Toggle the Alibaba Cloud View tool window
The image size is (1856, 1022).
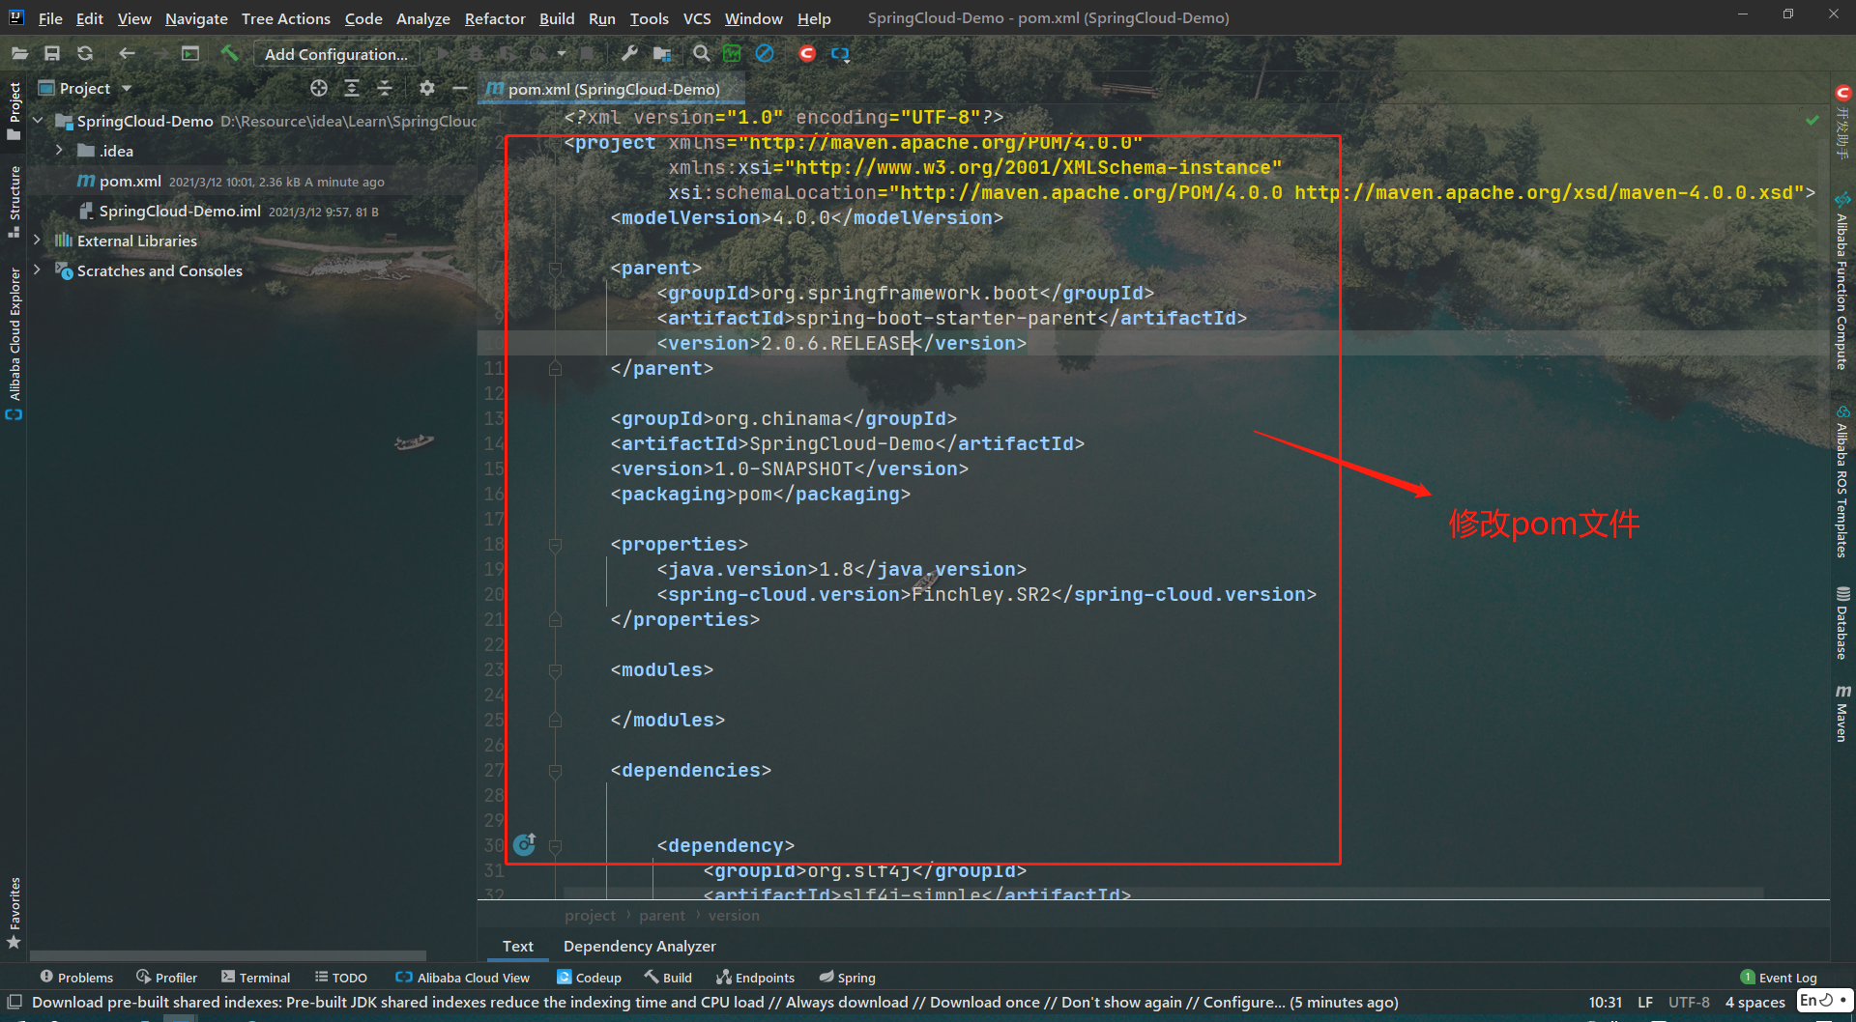coord(463,978)
